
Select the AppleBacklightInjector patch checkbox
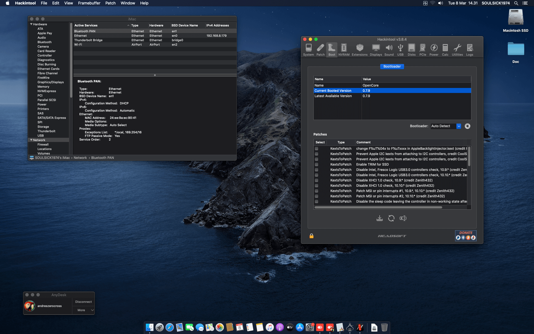[317, 149]
